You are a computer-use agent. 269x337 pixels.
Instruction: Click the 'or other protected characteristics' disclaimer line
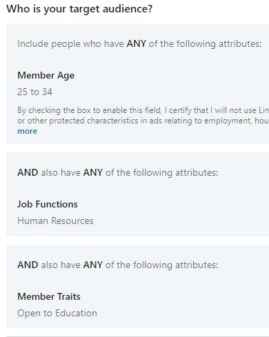[x=143, y=121]
